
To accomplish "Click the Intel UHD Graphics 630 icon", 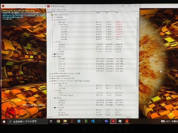I will (52, 78).
